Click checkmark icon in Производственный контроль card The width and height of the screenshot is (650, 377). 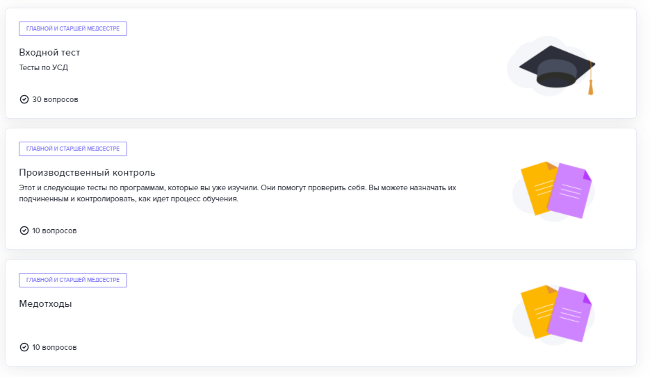point(24,231)
